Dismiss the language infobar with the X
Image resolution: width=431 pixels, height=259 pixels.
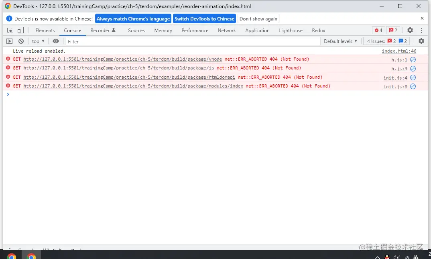422,18
